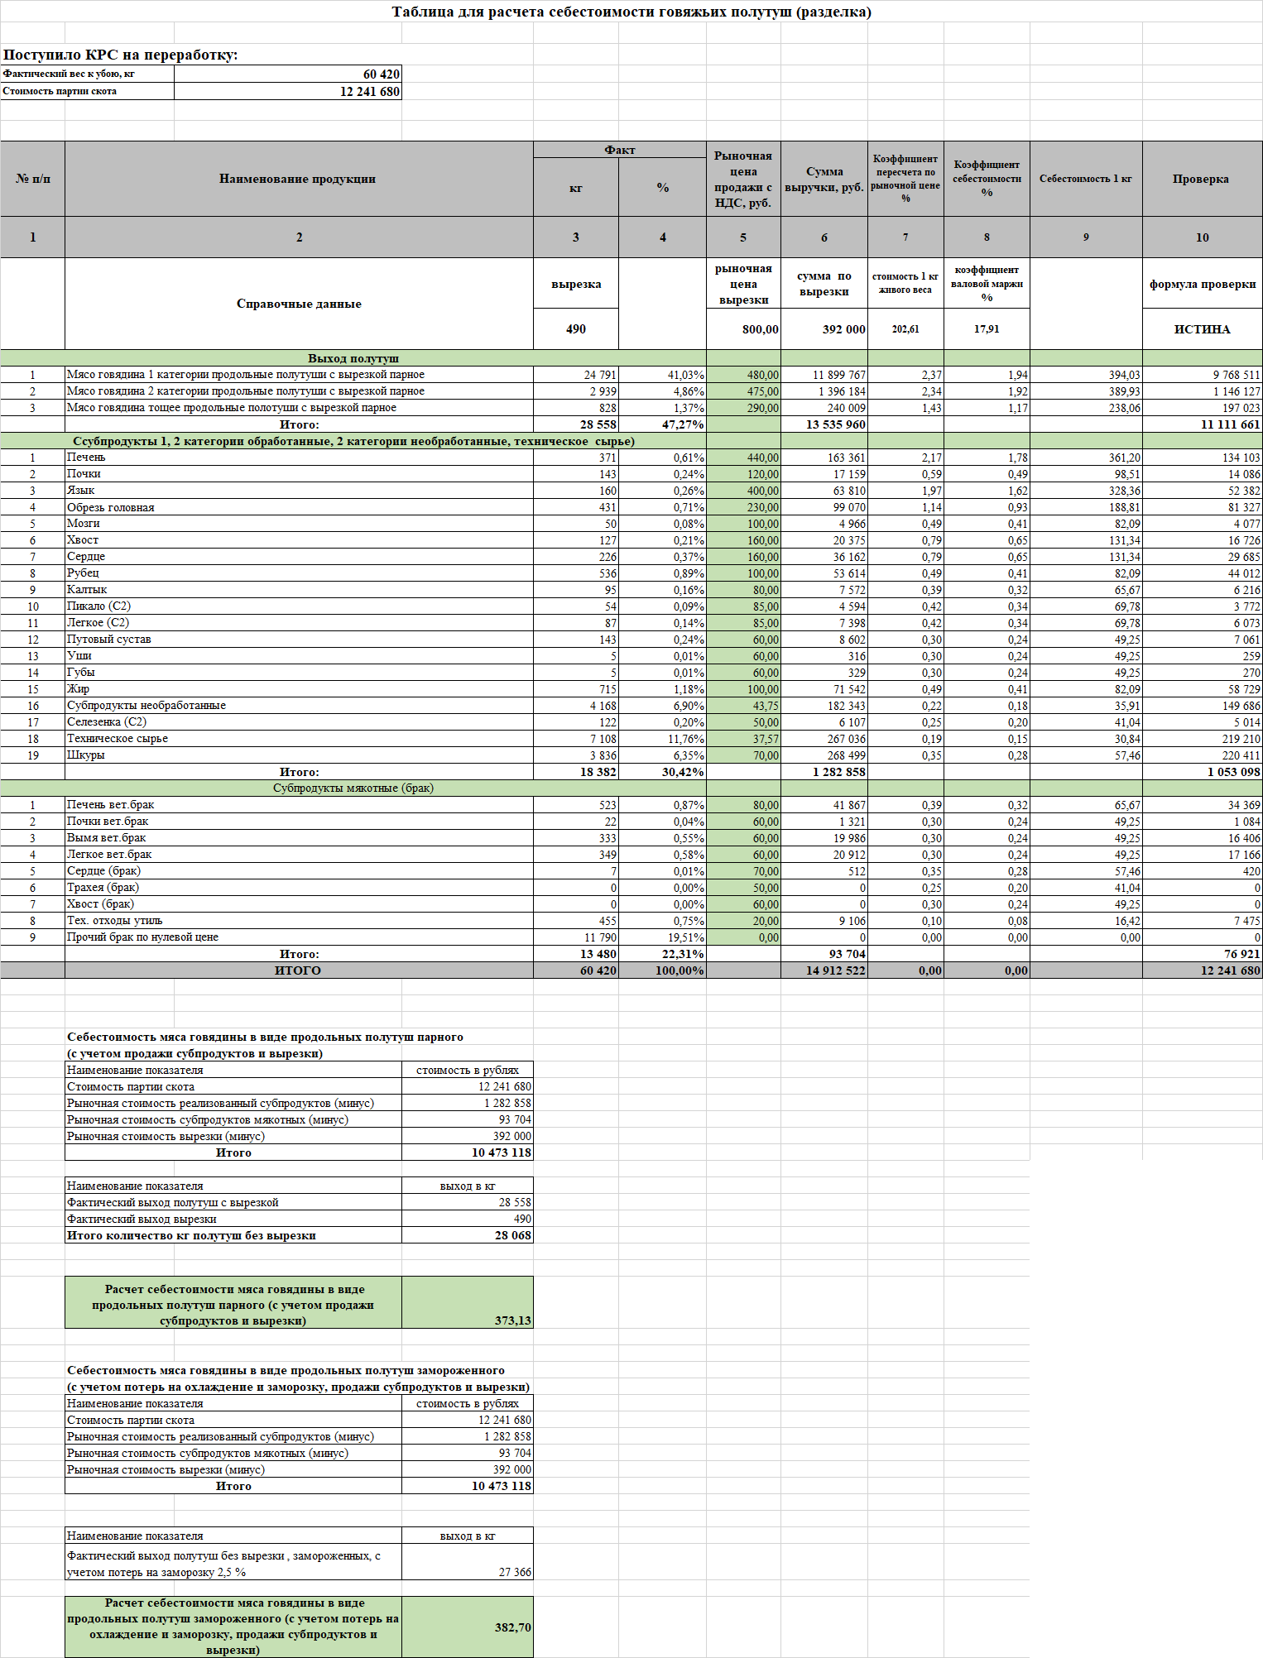Click the 'Шкуры' row name cell
This screenshot has width=1263, height=1658.
(298, 755)
